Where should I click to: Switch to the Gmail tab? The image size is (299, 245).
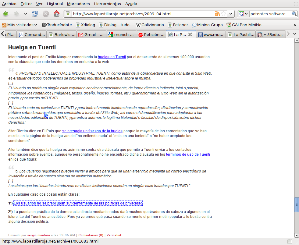[x=92, y=34]
